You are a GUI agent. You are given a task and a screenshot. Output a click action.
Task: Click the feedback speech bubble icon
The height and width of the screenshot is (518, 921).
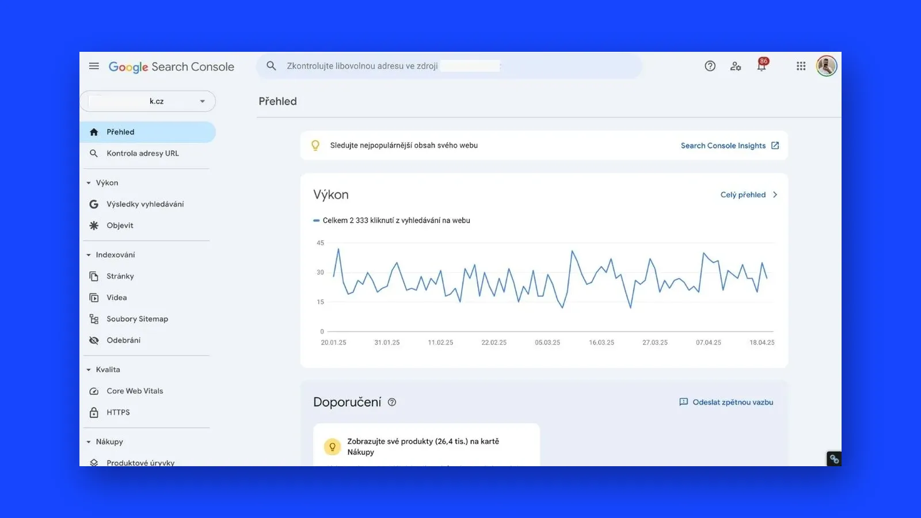[x=683, y=402]
